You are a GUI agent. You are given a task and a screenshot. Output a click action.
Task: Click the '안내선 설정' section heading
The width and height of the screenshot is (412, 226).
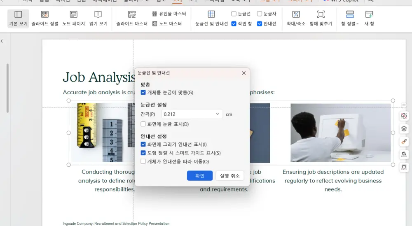pos(153,137)
